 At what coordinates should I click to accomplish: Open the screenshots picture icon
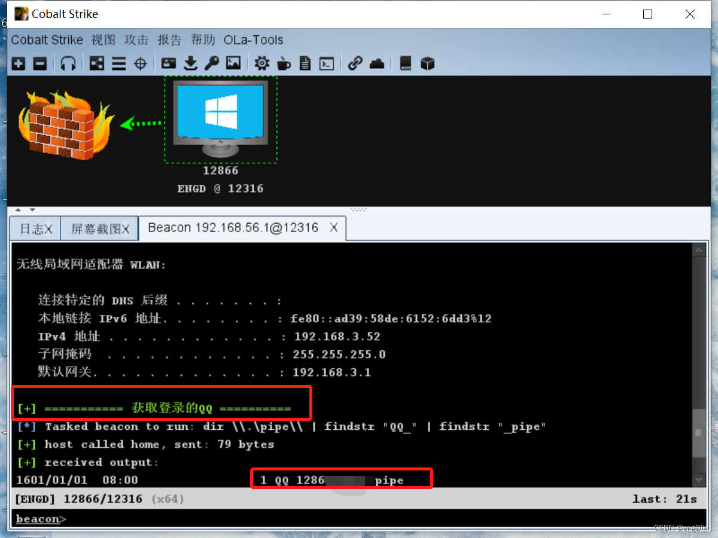pyautogui.click(x=233, y=63)
